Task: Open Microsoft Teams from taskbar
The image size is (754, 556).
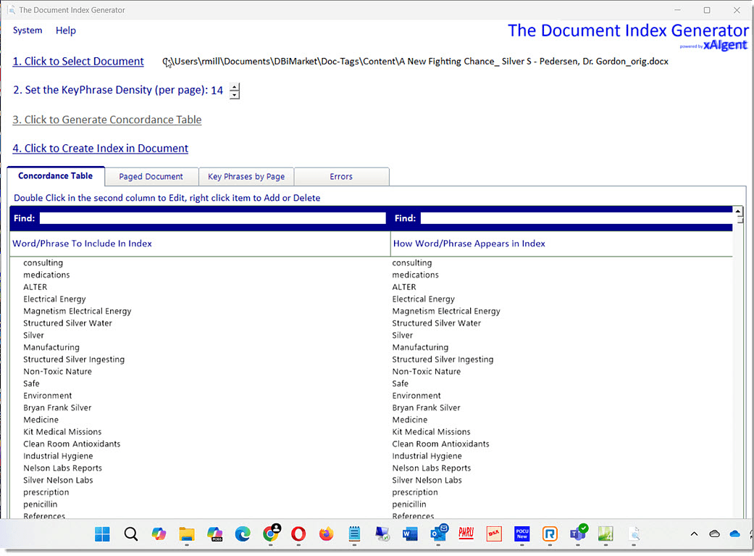Action: click(x=578, y=534)
